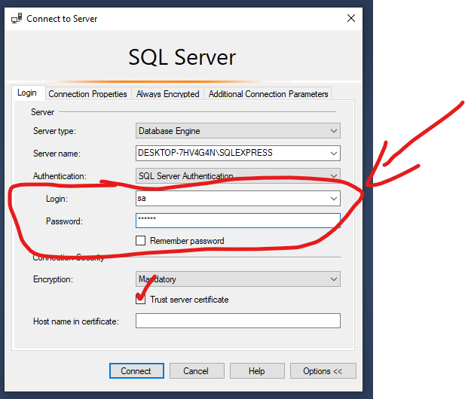The width and height of the screenshot is (465, 399).
Task: Click the Connect to Server title bar icon
Action: tap(17, 18)
